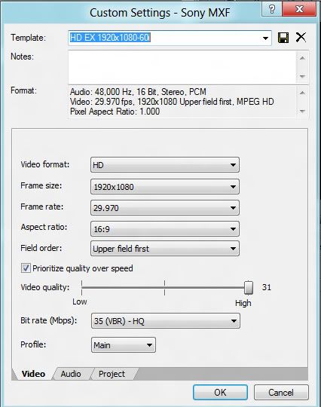Open help via question mark button
Viewport: 321px width, 407px height.
pos(272,9)
